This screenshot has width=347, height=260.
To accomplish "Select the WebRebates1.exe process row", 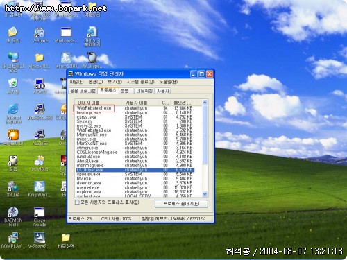I will [135, 108].
